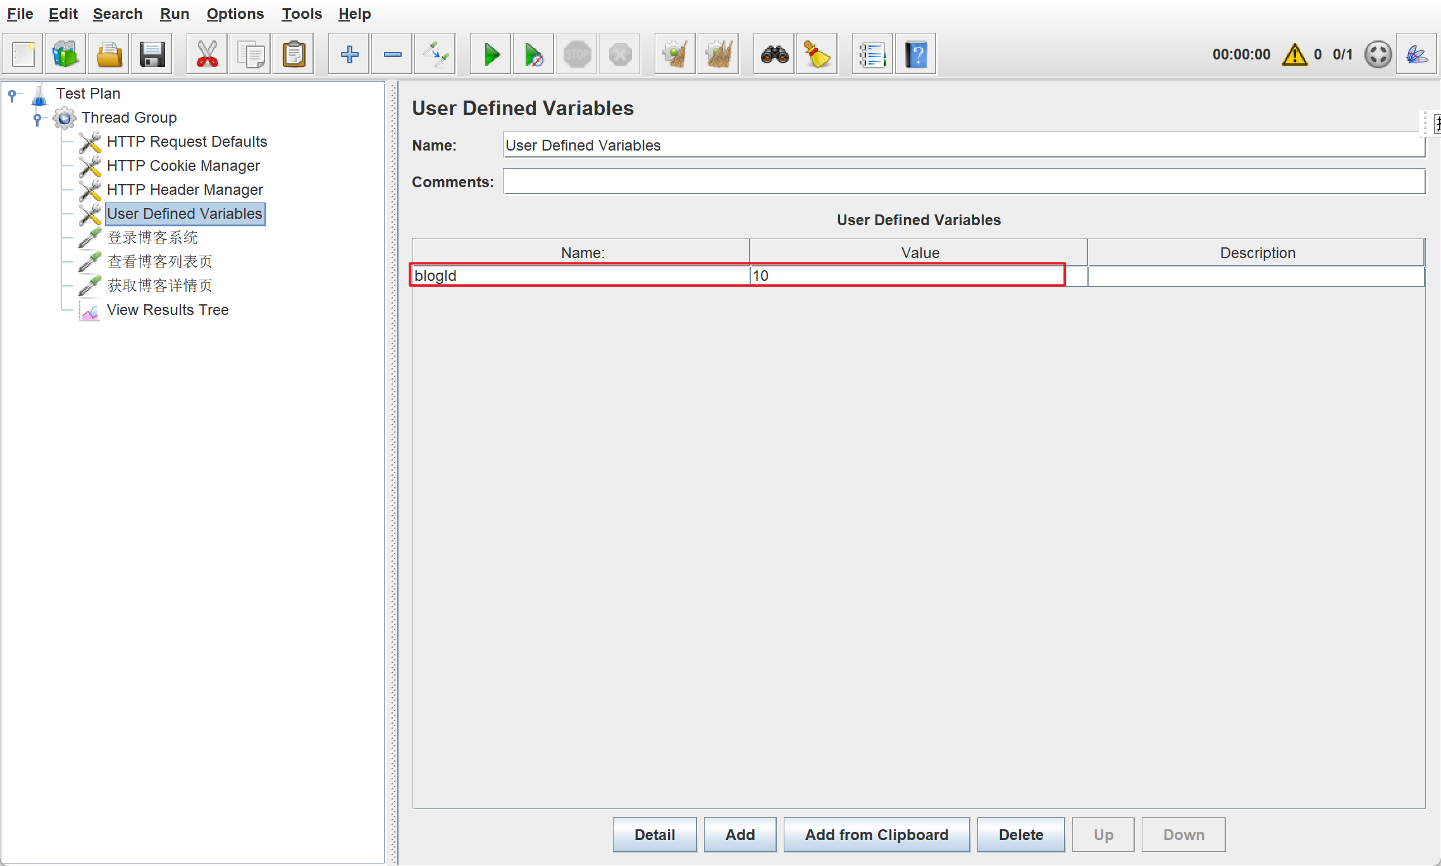1441x866 pixels.
Task: Click the Add from Clipboard button
Action: pos(876,834)
